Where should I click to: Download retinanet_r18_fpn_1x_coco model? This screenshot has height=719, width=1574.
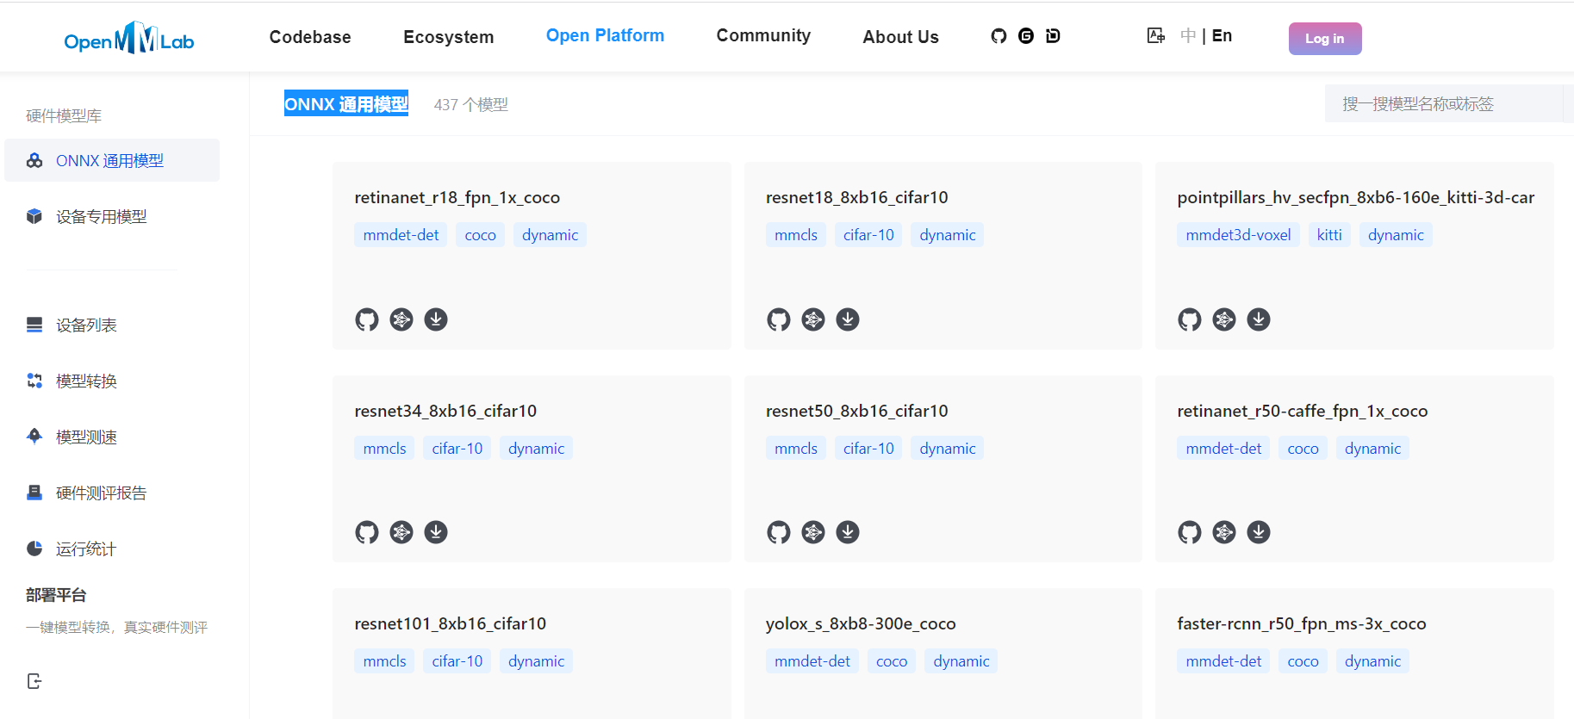coord(436,319)
